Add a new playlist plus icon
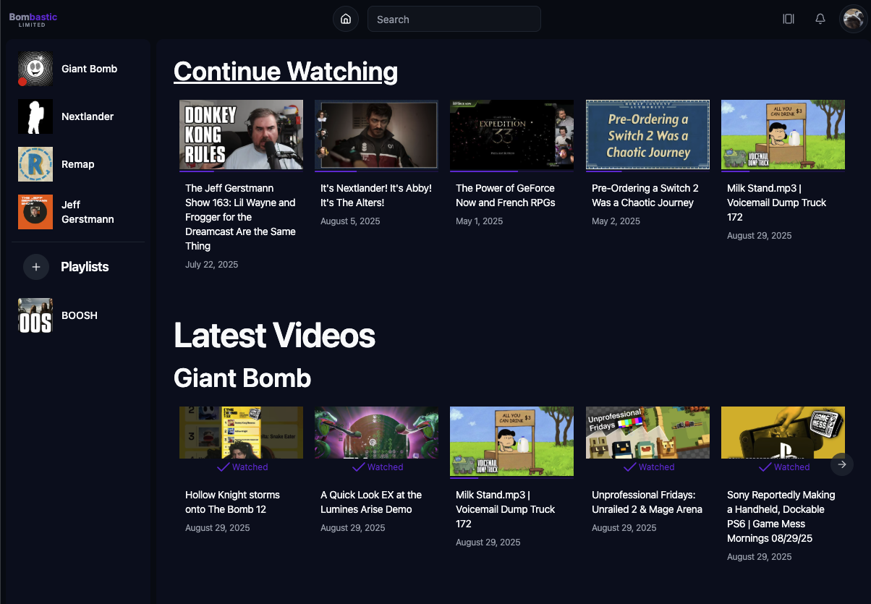871x604 pixels. (36, 267)
